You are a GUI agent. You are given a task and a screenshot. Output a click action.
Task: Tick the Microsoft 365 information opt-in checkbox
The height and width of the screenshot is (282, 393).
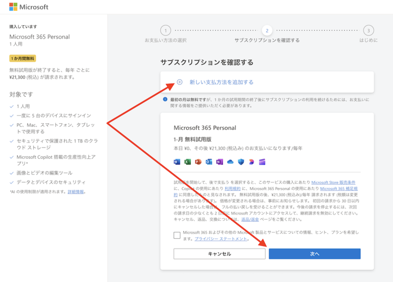[x=177, y=235]
